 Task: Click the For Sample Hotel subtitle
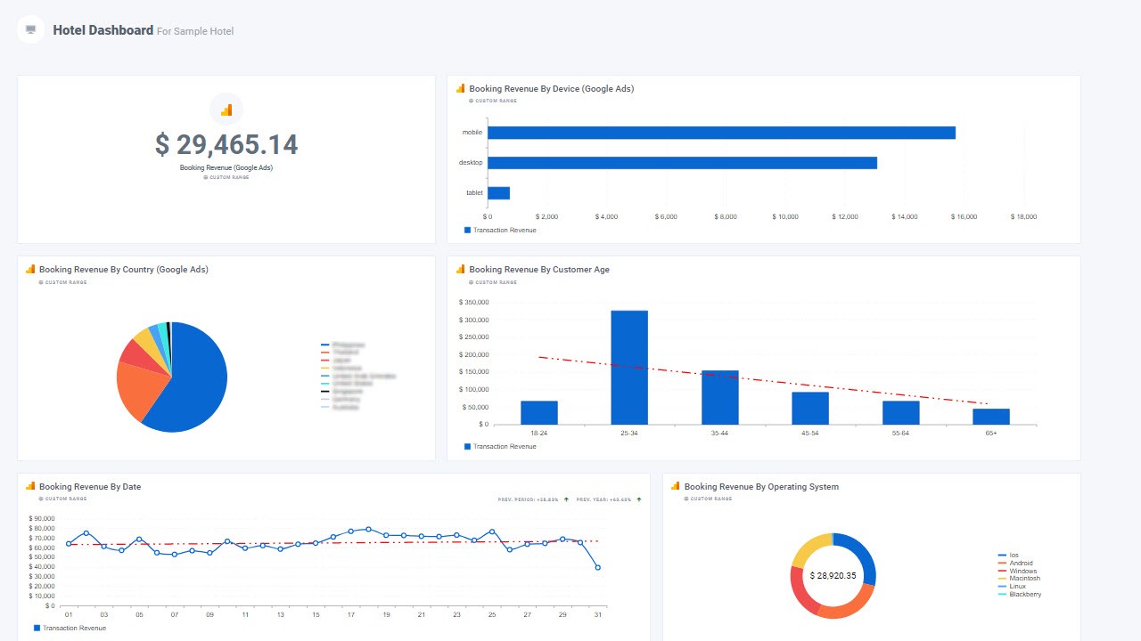coord(195,31)
